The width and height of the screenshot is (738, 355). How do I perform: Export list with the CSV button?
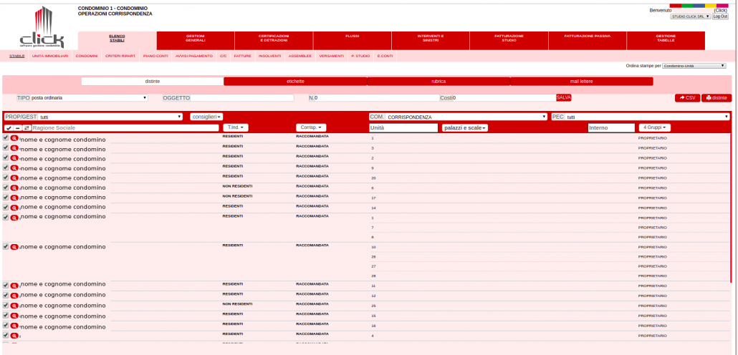pos(687,98)
